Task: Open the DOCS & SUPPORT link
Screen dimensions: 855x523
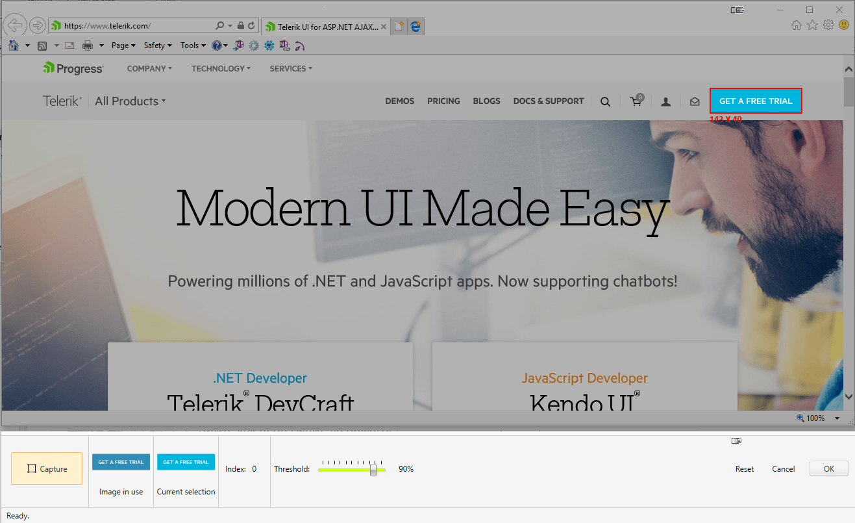Action: point(549,101)
